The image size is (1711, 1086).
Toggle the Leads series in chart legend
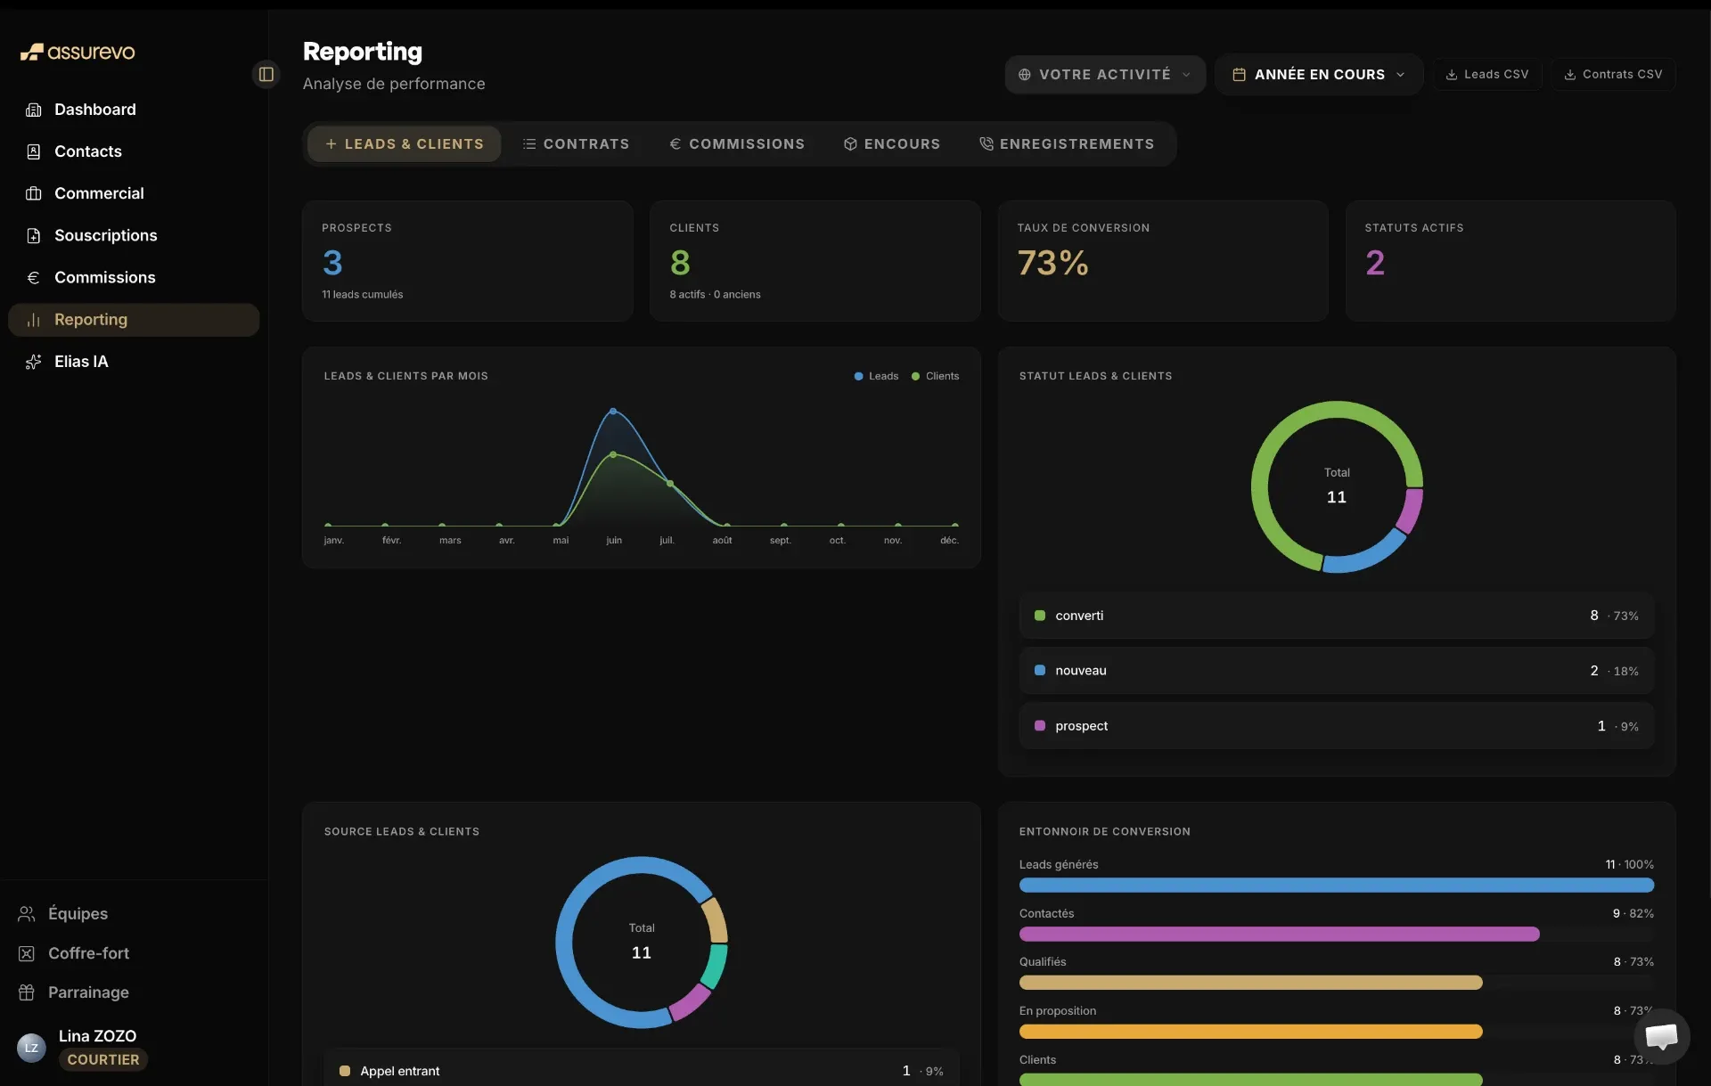[x=876, y=376]
